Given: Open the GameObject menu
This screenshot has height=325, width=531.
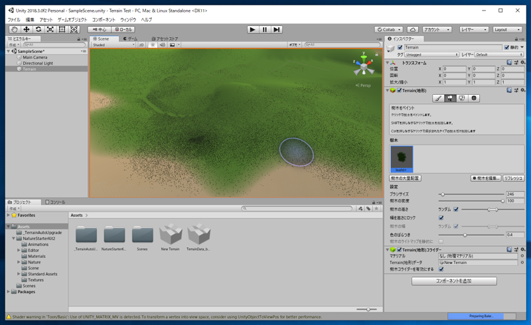Looking at the screenshot, I should pos(72,20).
